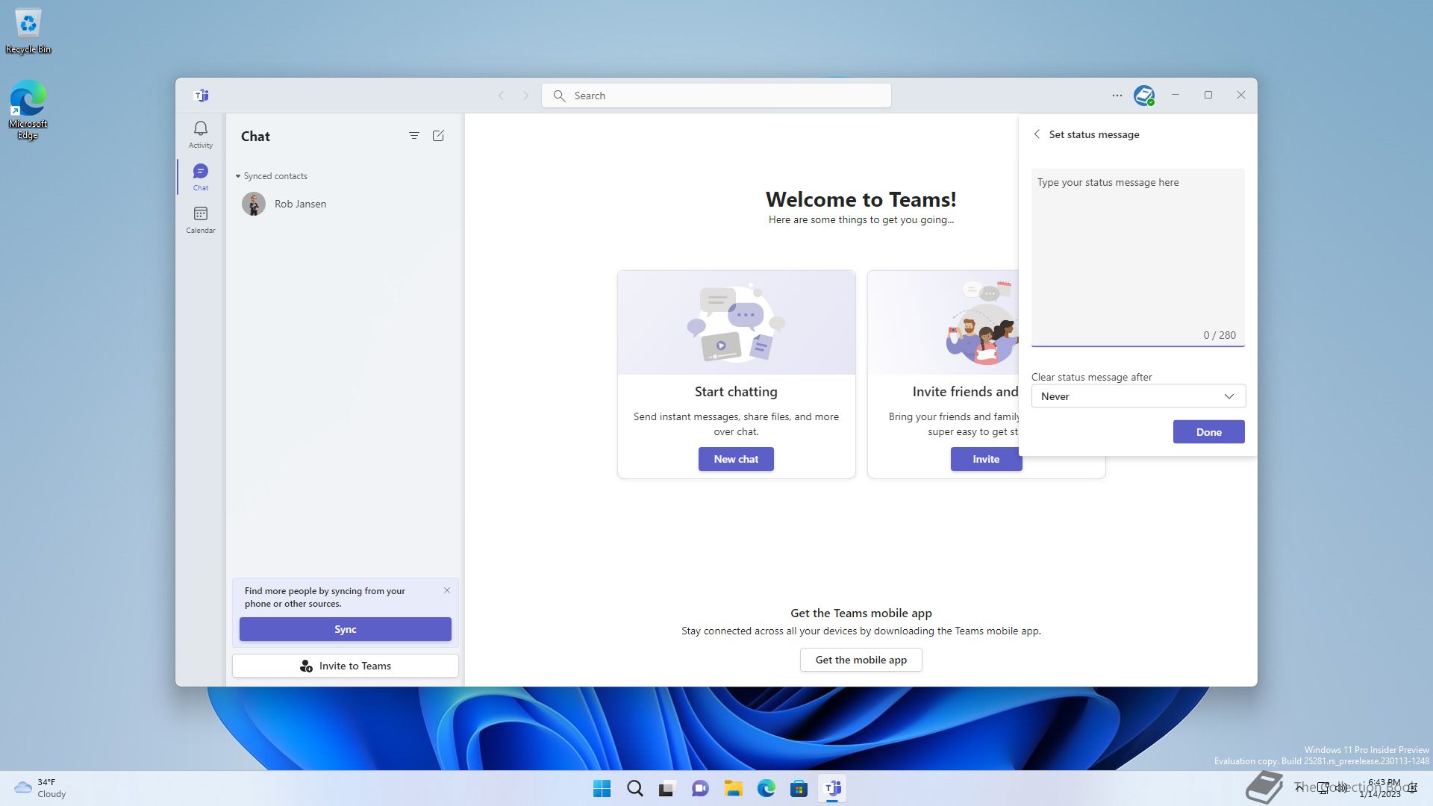Image resolution: width=1433 pixels, height=806 pixels.
Task: Open the chat filter icon
Action: pyautogui.click(x=414, y=136)
